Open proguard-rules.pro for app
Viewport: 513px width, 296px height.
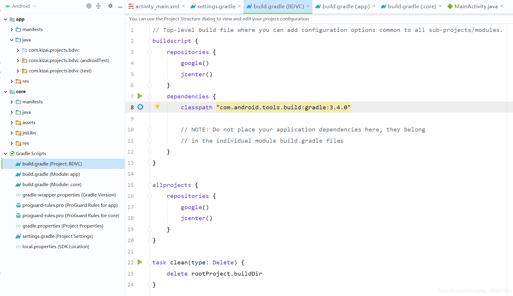(x=70, y=205)
